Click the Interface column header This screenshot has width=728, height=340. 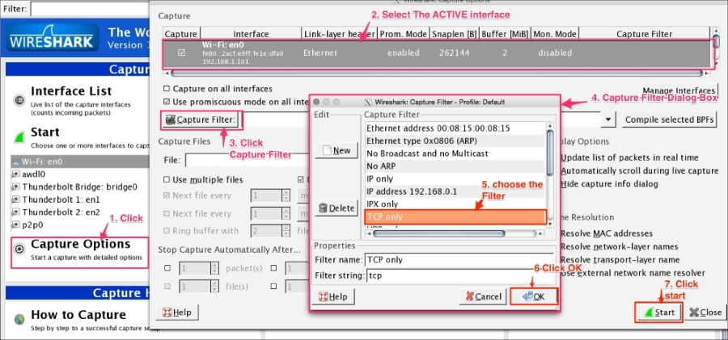[x=251, y=34]
